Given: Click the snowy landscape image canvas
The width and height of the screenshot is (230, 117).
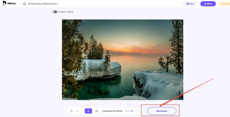Looking at the screenshot, I should [122, 60].
